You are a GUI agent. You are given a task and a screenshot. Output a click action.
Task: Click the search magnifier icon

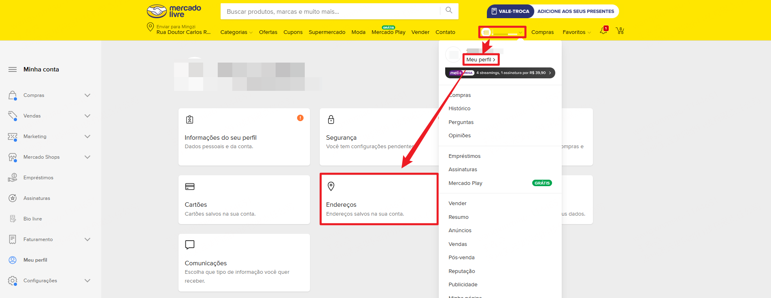tap(449, 10)
